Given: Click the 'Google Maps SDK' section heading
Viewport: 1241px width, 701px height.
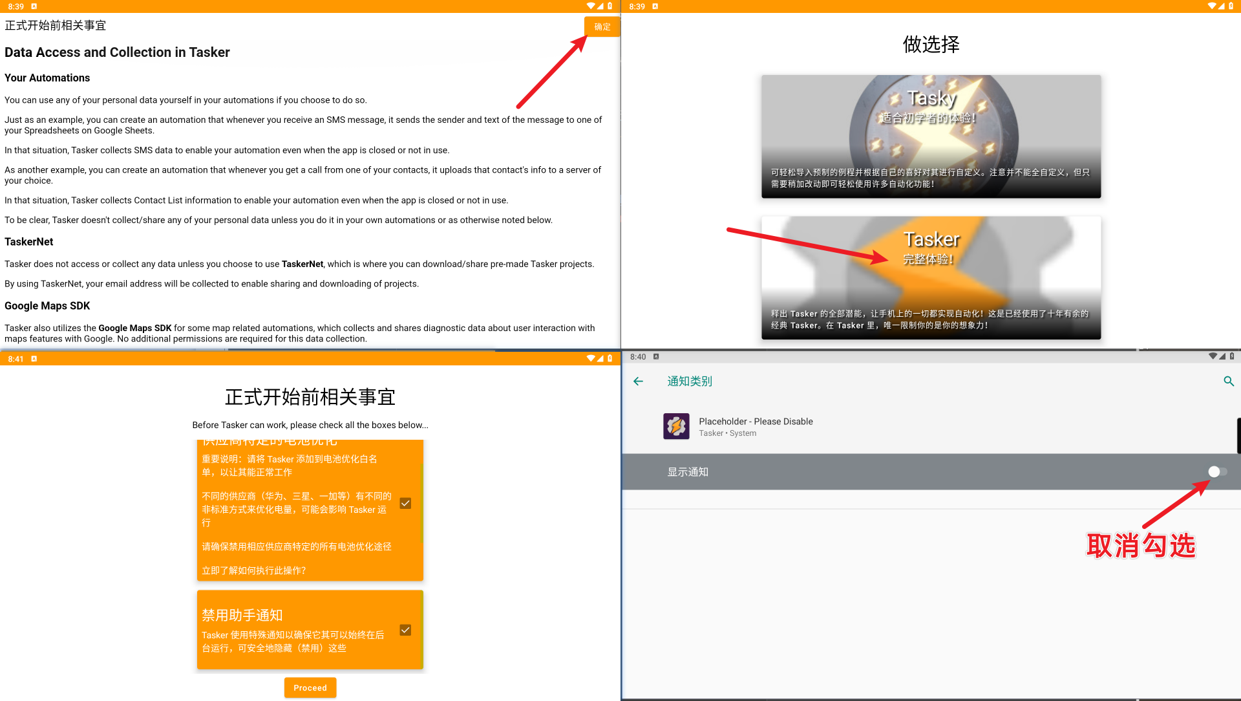Looking at the screenshot, I should 47,306.
